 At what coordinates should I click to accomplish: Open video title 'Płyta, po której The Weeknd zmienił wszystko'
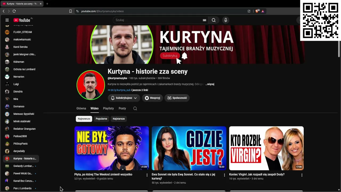tap(103, 174)
